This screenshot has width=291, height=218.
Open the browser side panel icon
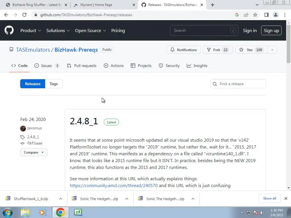[x=267, y=15]
